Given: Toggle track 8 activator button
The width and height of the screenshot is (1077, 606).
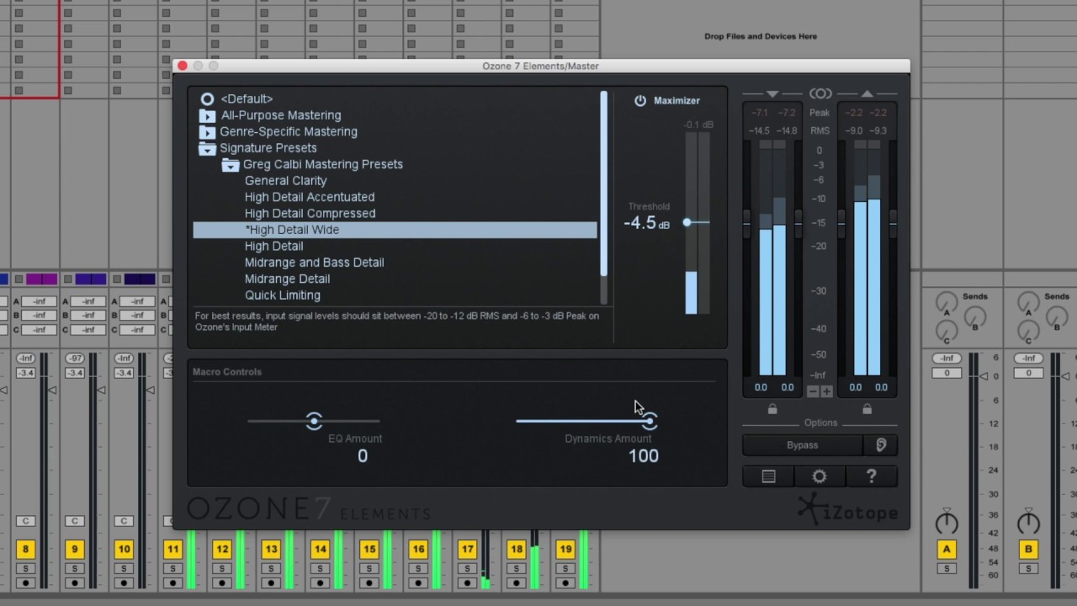Looking at the screenshot, I should pos(26,549).
